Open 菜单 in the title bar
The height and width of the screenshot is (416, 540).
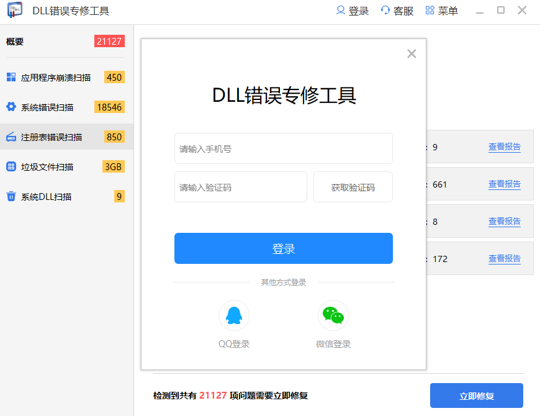pyautogui.click(x=448, y=11)
